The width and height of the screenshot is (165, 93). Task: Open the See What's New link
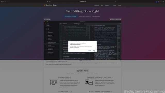pyautogui.click(x=96, y=16)
